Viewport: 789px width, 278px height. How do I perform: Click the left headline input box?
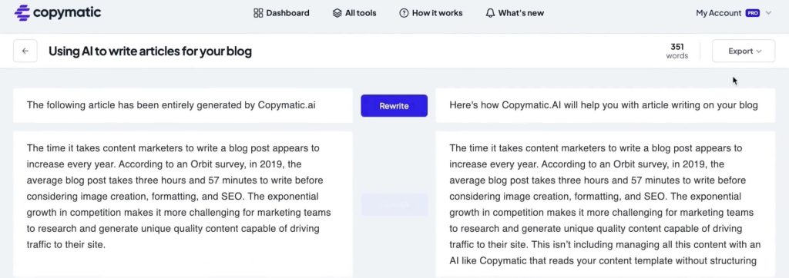183,105
